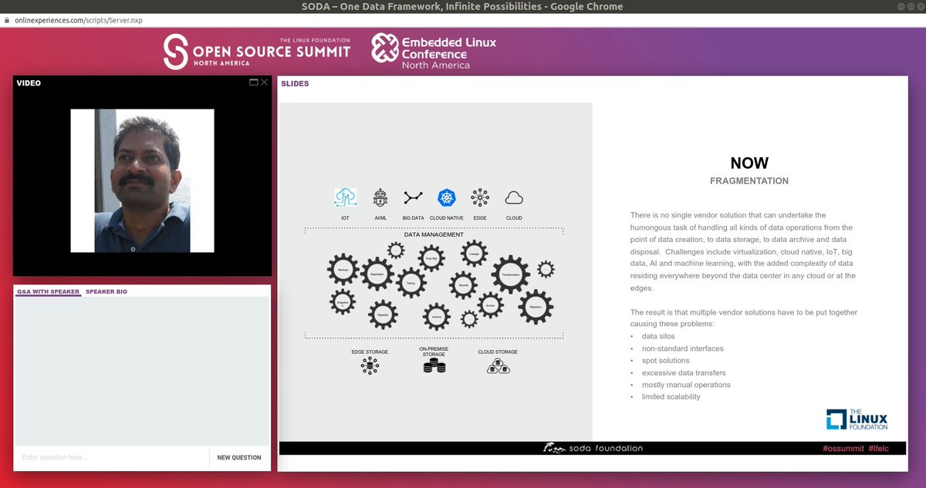926x488 pixels.
Task: Click the Access gear
Action: point(491,306)
